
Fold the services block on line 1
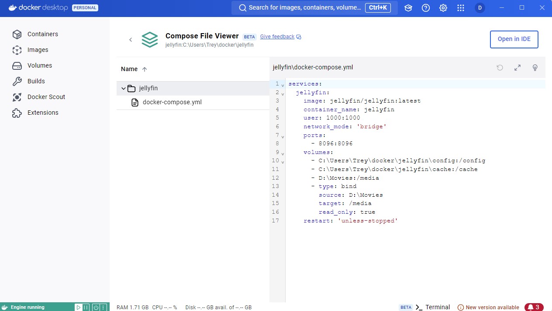pos(283,85)
